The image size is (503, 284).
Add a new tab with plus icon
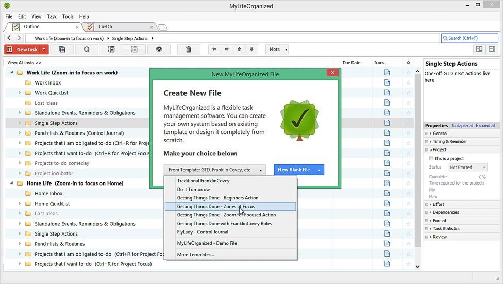click(x=163, y=27)
